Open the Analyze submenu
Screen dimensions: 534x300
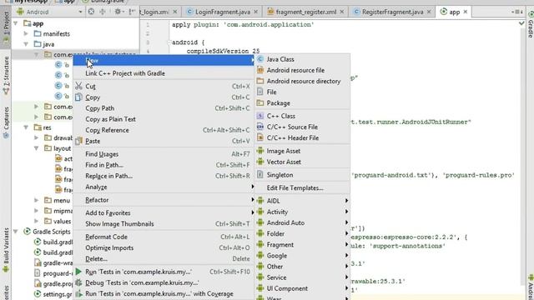click(164, 187)
